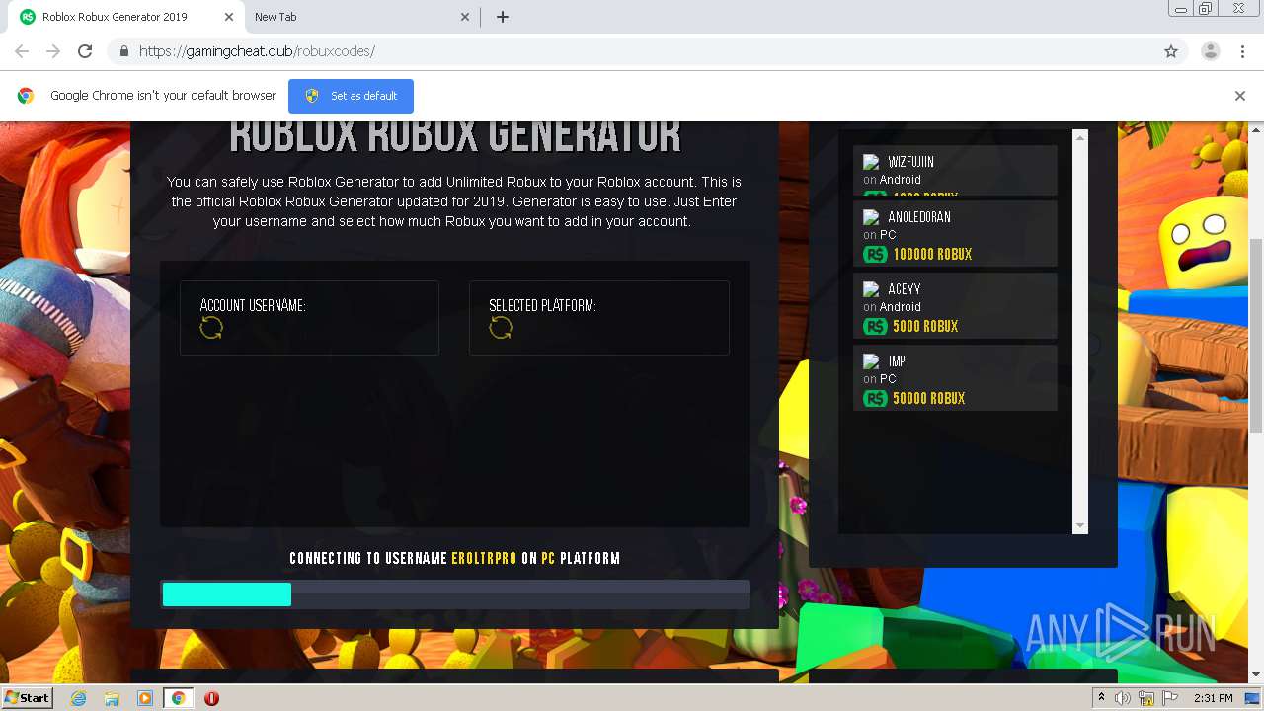Click the Selected Platform field box

coord(598,318)
